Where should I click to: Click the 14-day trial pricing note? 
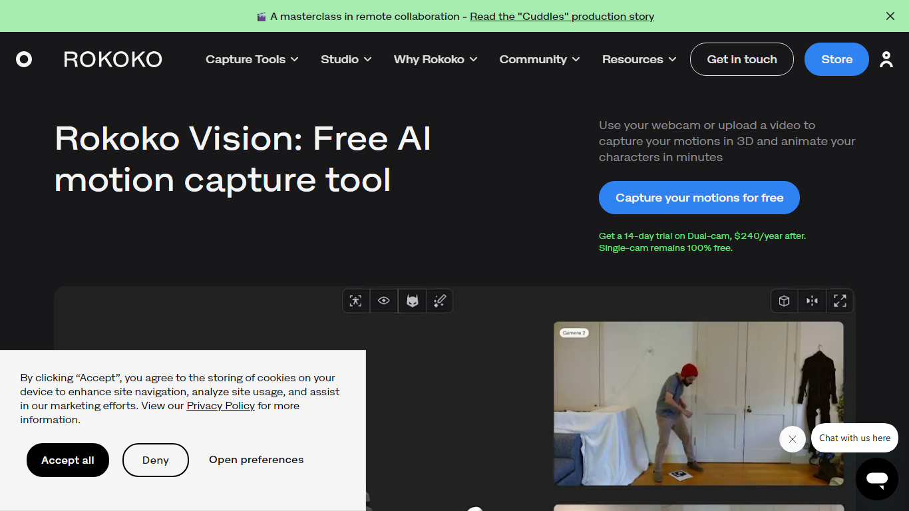(702, 242)
